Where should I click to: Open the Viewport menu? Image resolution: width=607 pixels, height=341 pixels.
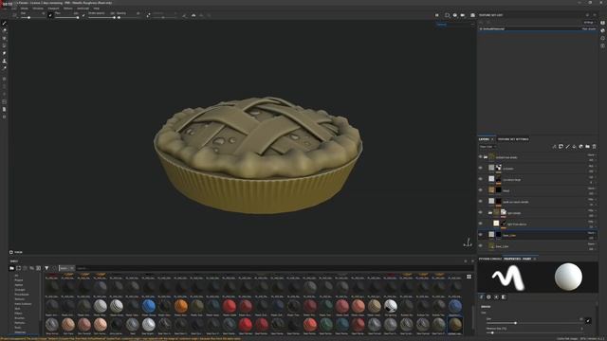[53, 9]
